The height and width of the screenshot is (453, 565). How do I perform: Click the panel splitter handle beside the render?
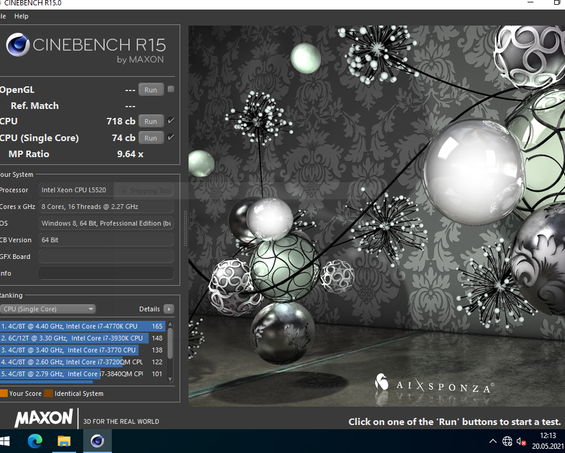point(185,228)
